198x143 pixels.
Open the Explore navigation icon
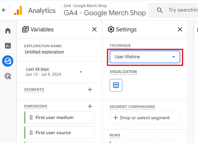coord(8,61)
